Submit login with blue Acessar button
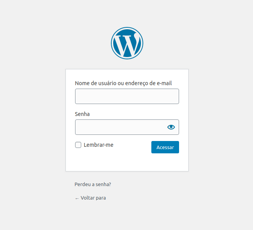This screenshot has height=230, width=253. tap(165, 147)
